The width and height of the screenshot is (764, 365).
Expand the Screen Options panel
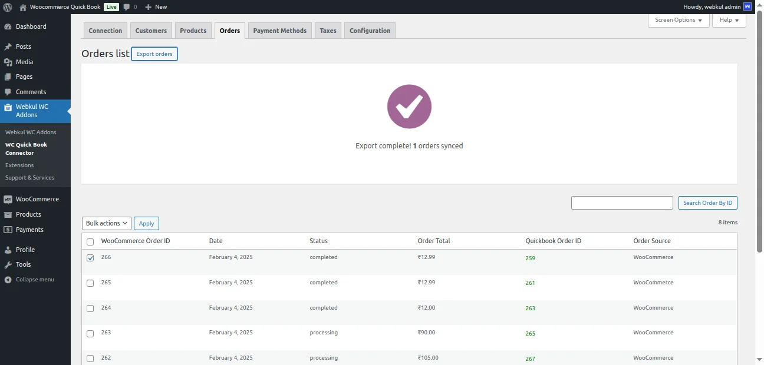coord(678,20)
